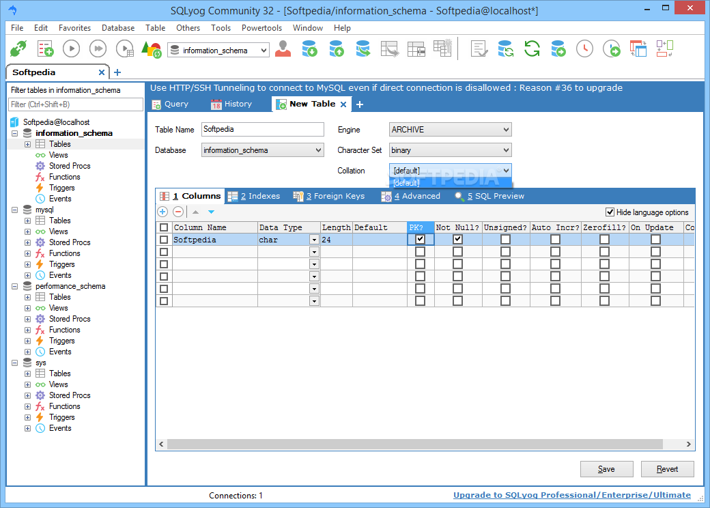Viewport: 710px width, 508px height.
Task: Open the Collation dropdown
Action: point(451,171)
